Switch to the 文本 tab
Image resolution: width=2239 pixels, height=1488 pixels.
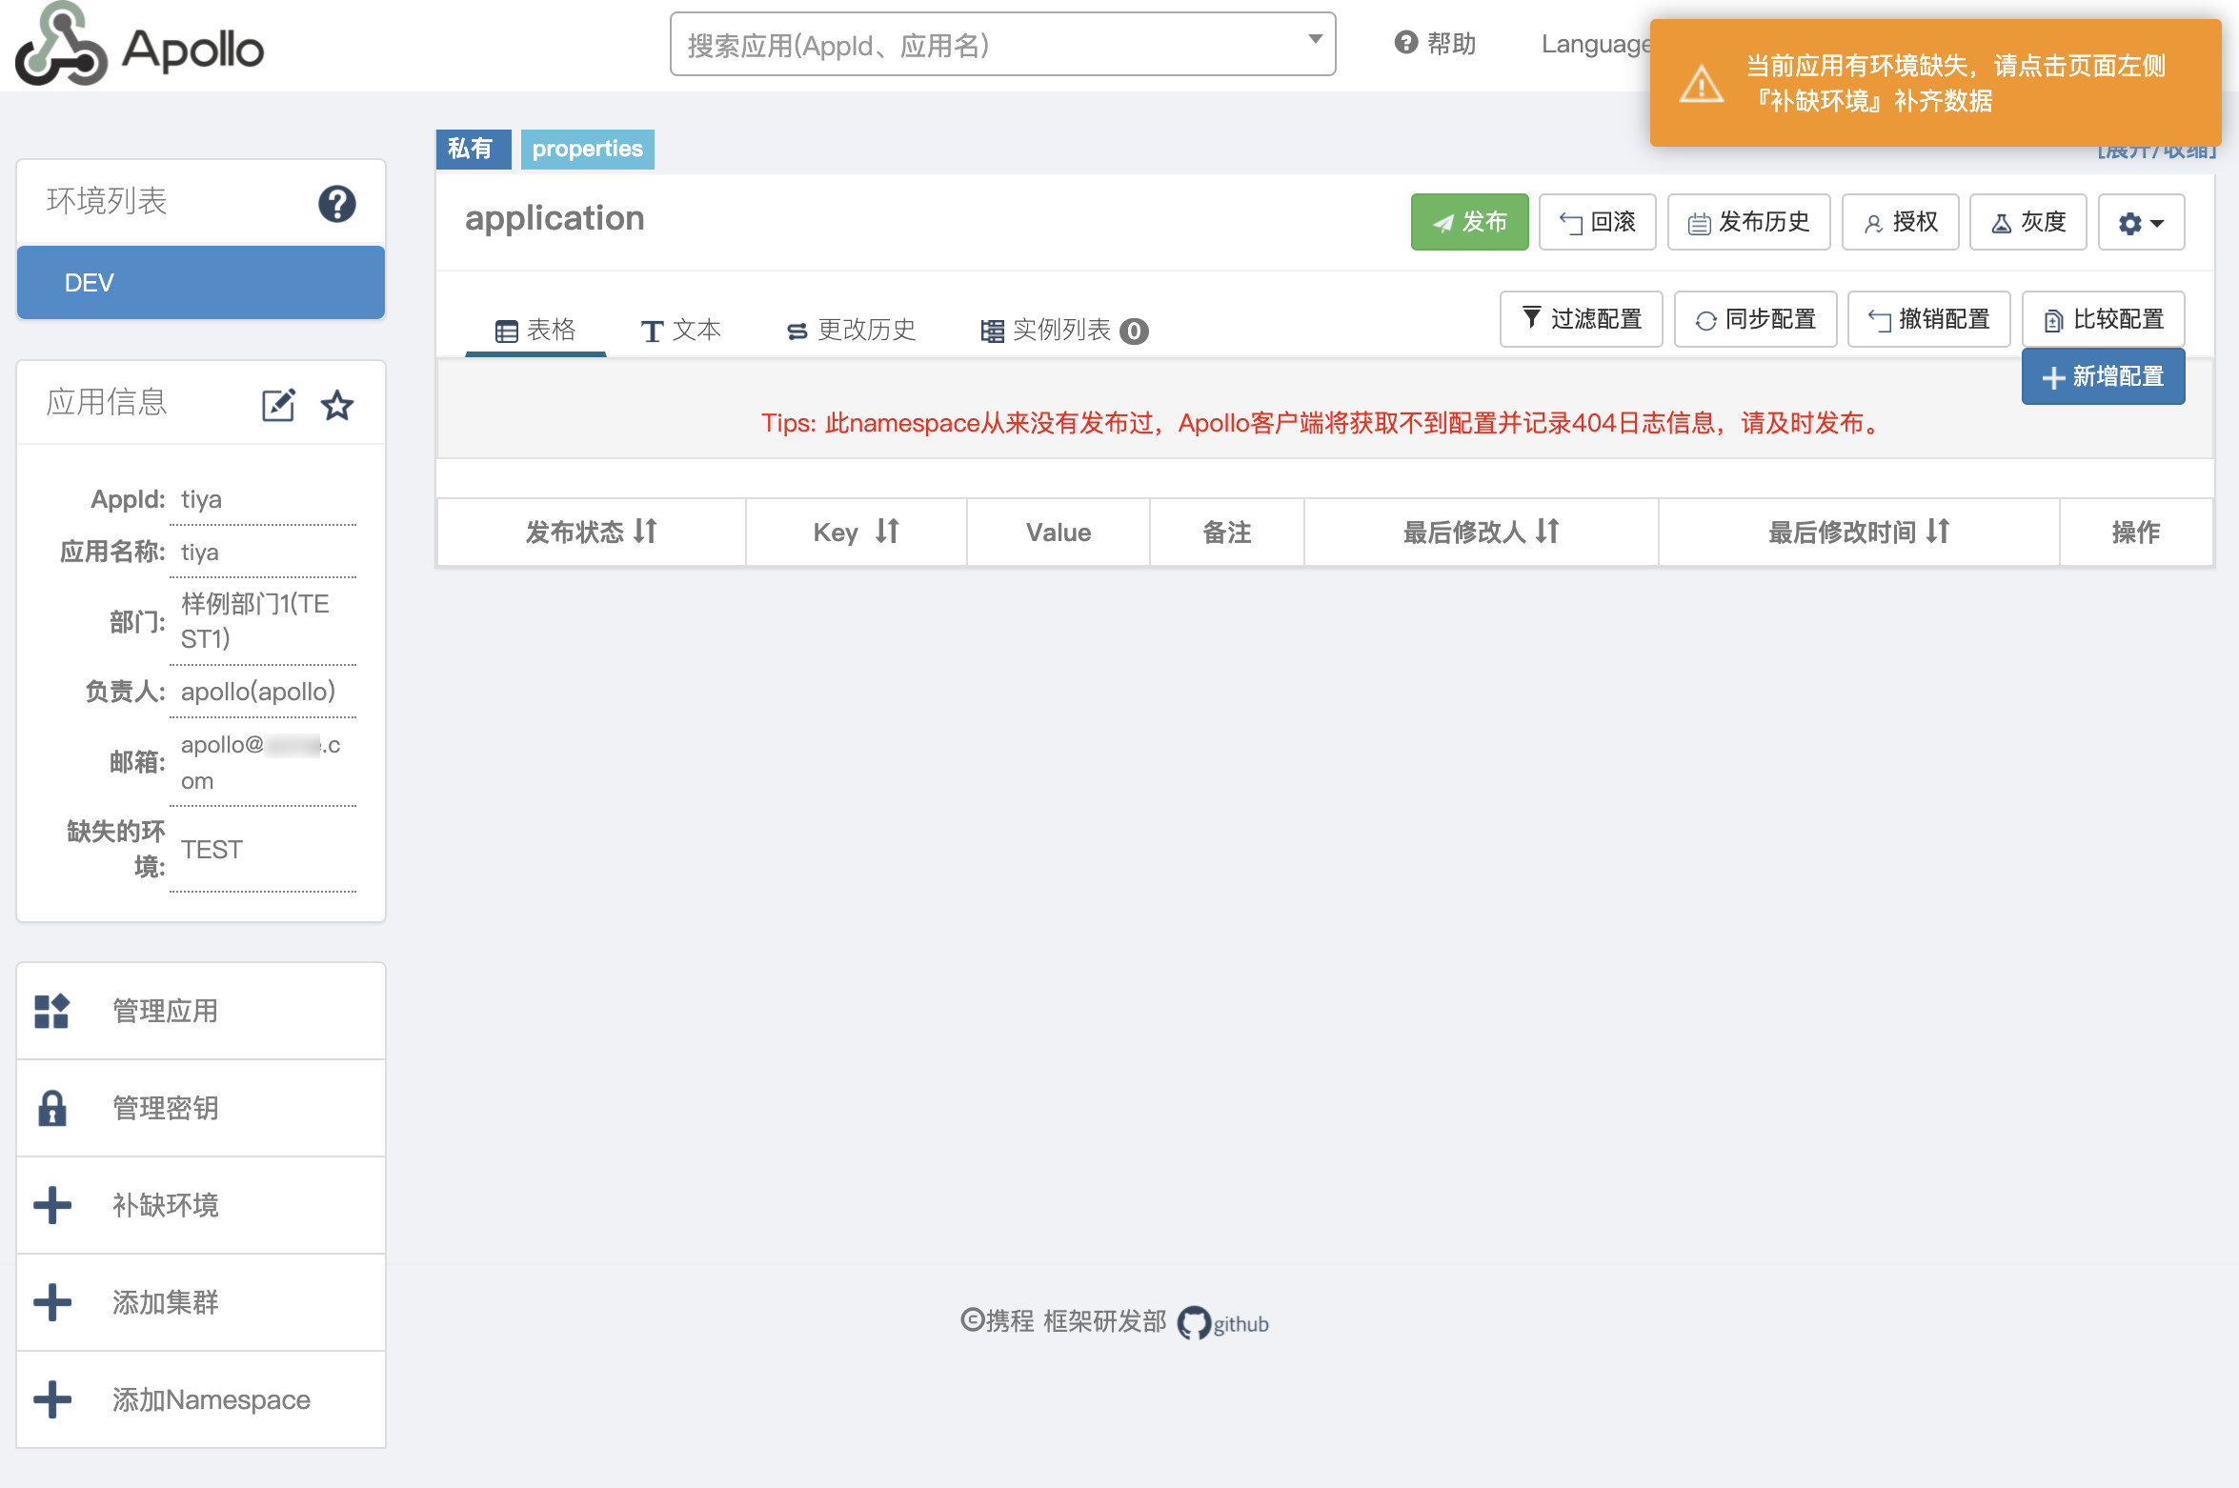pyautogui.click(x=681, y=330)
